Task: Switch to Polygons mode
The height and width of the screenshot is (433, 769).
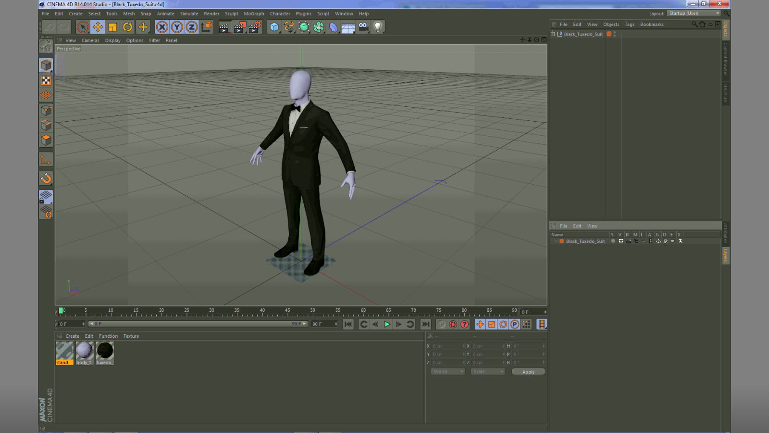Action: pyautogui.click(x=46, y=140)
